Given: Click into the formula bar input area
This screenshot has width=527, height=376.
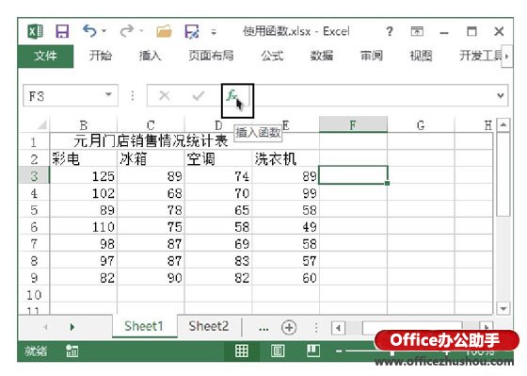Looking at the screenshot, I should pos(373,96).
